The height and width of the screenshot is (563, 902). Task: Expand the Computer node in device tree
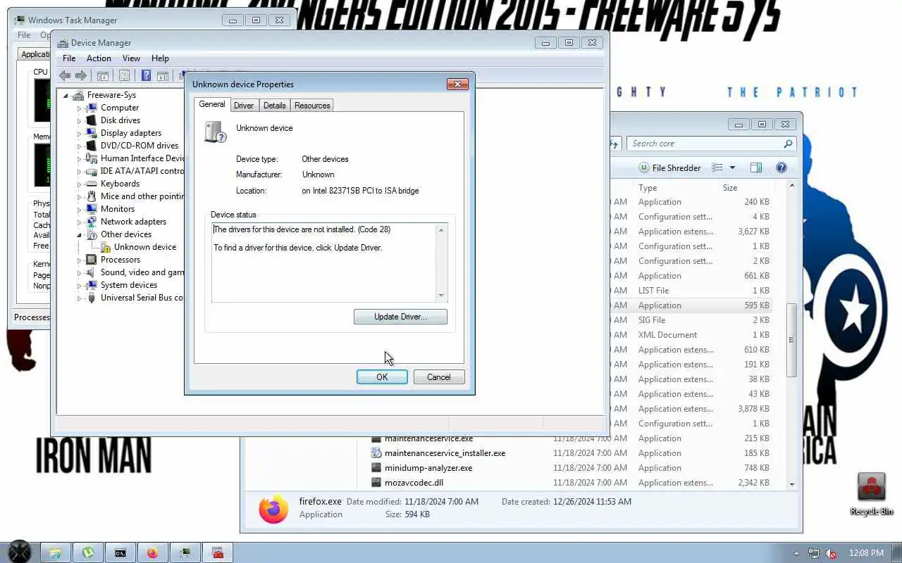click(80, 108)
